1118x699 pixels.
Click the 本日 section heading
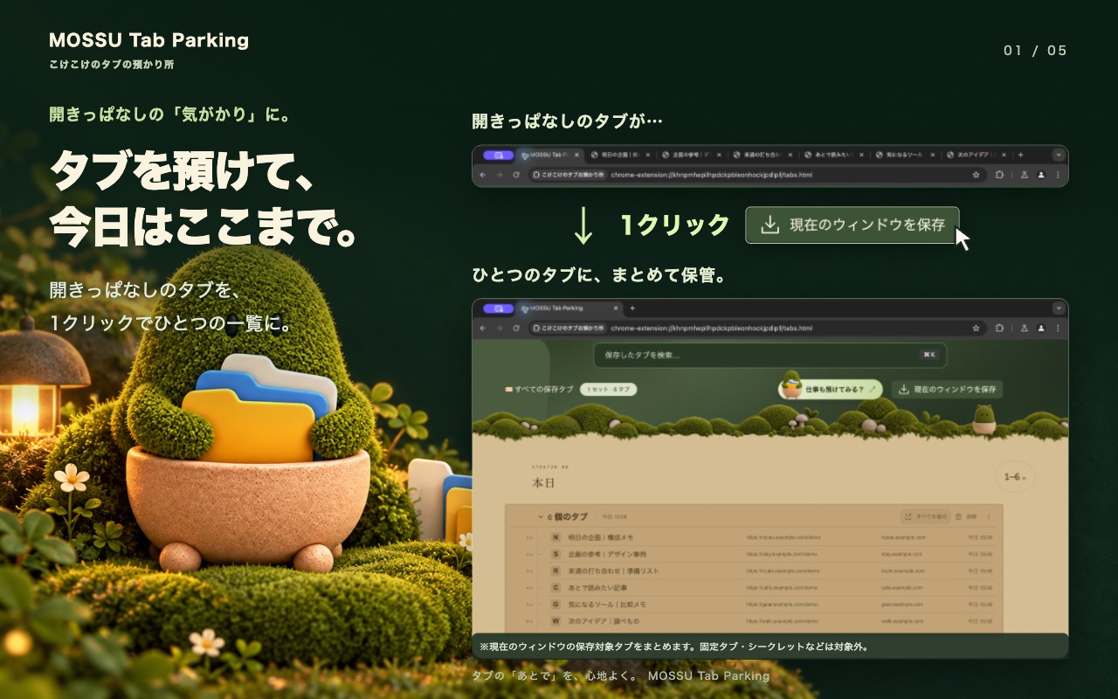point(544,482)
